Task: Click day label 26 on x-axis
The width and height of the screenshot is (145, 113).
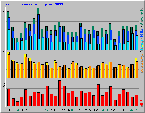Action: (x=115, y=110)
